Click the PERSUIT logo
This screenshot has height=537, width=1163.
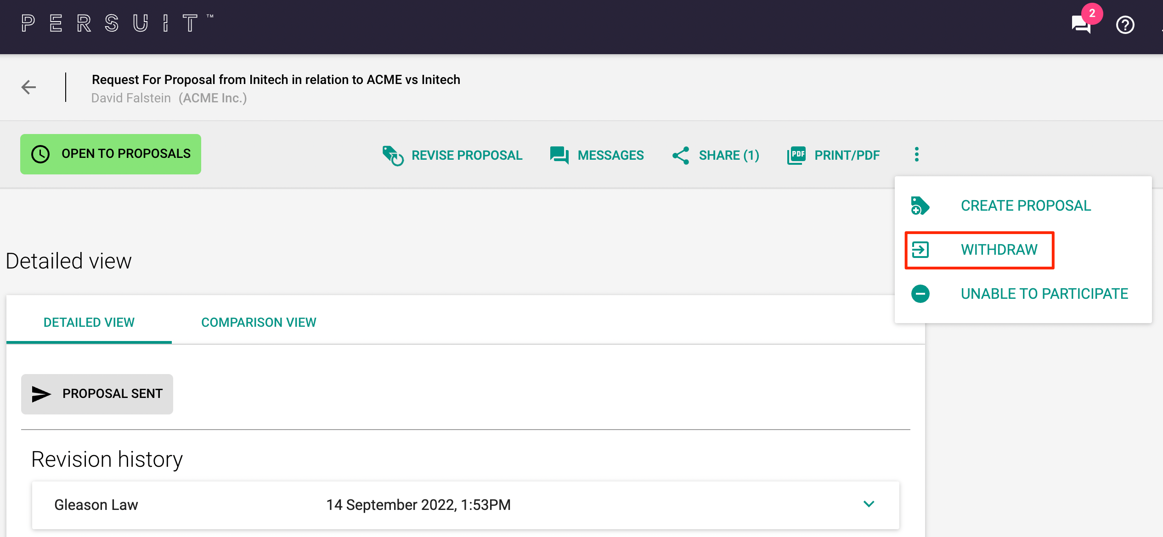(117, 23)
